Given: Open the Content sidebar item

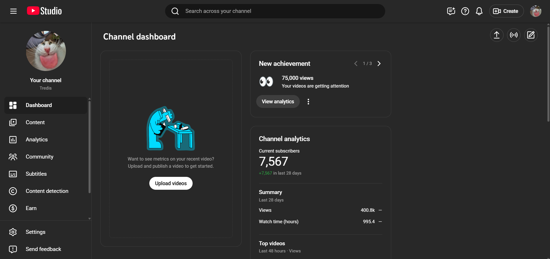Looking at the screenshot, I should 35,122.
